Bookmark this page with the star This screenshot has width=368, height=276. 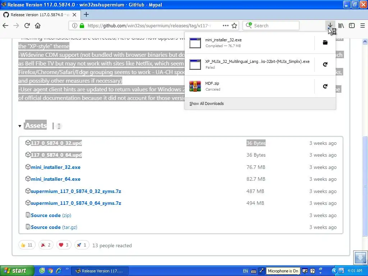[234, 26]
